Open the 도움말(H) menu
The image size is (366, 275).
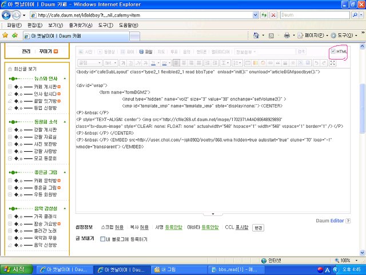click(x=128, y=25)
